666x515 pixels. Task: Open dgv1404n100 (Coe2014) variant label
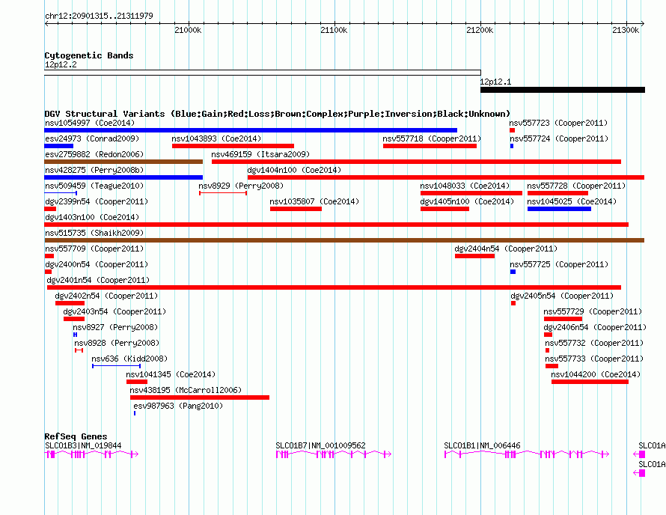294,170
